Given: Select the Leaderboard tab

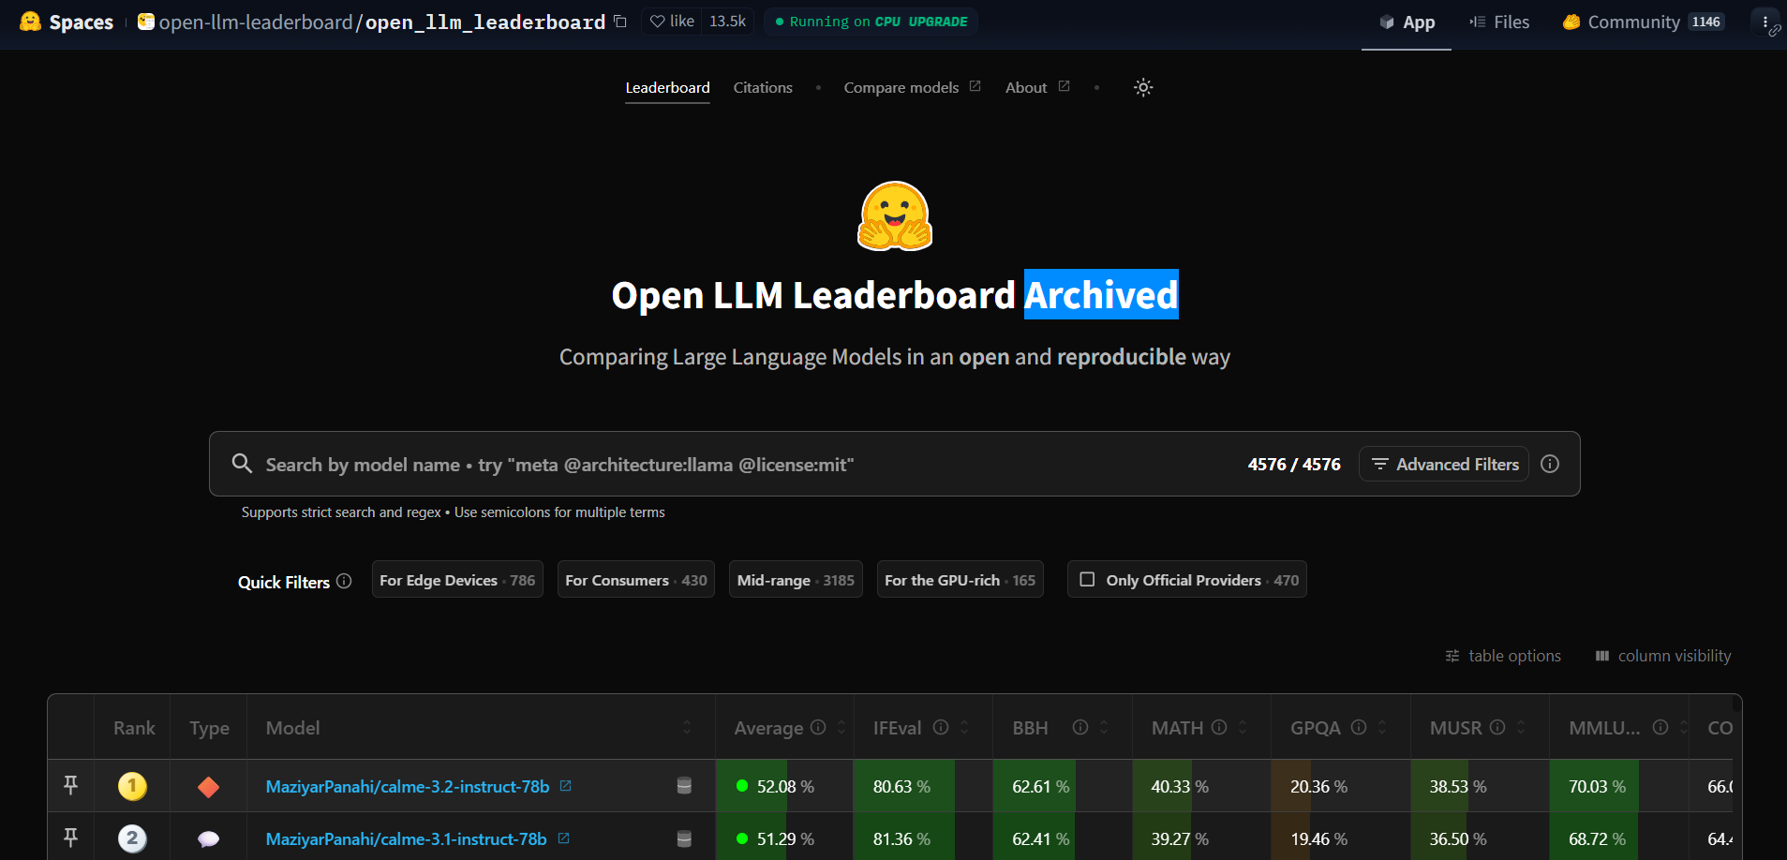Looking at the screenshot, I should coord(667,87).
